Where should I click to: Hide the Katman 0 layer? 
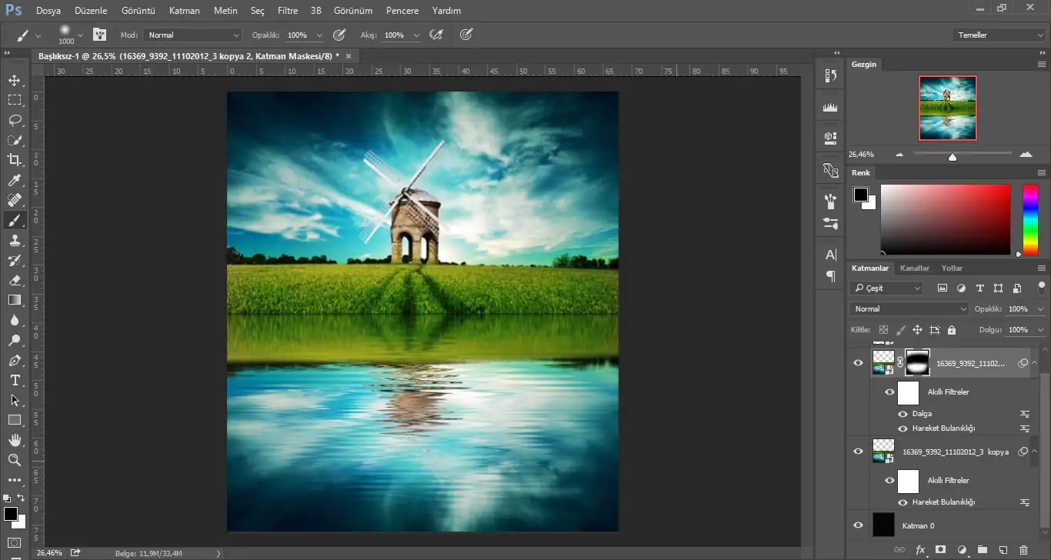[859, 525]
